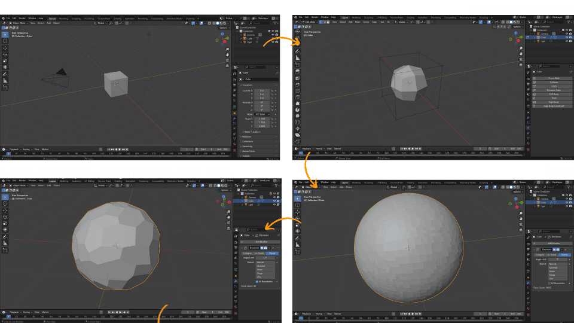
Task: Open the XYZ Euler rotation mode dropdown
Action: point(262,114)
